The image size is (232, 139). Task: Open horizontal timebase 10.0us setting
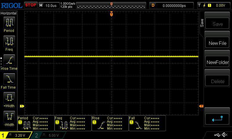(x=48, y=5)
